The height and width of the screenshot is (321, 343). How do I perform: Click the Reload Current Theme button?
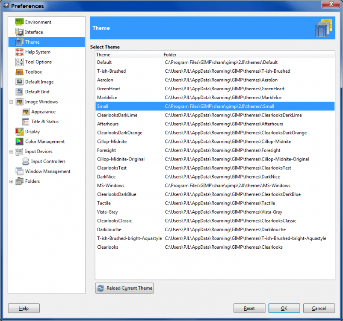[x=124, y=288]
